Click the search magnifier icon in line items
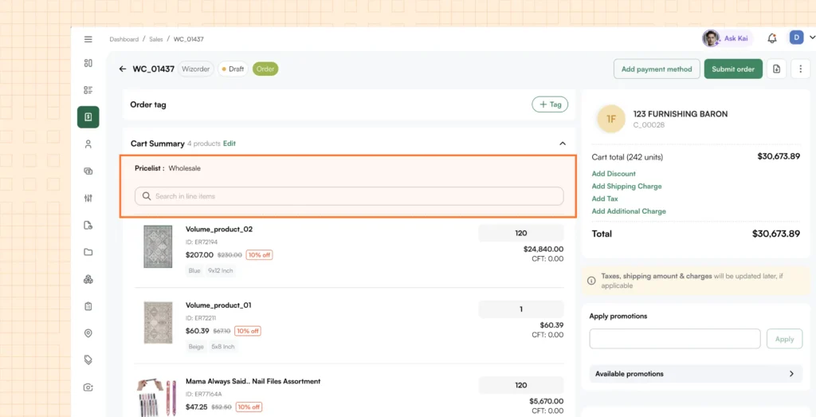This screenshot has height=417, width=816. coord(147,196)
